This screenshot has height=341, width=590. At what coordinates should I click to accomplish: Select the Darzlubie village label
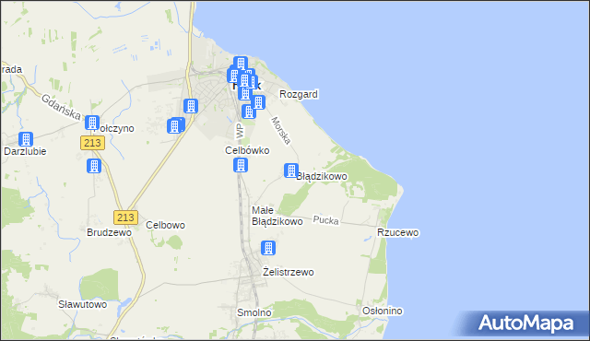point(25,151)
